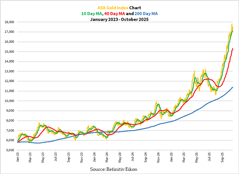
Task: Click the gold index line's highest peak
Action: [232, 24]
